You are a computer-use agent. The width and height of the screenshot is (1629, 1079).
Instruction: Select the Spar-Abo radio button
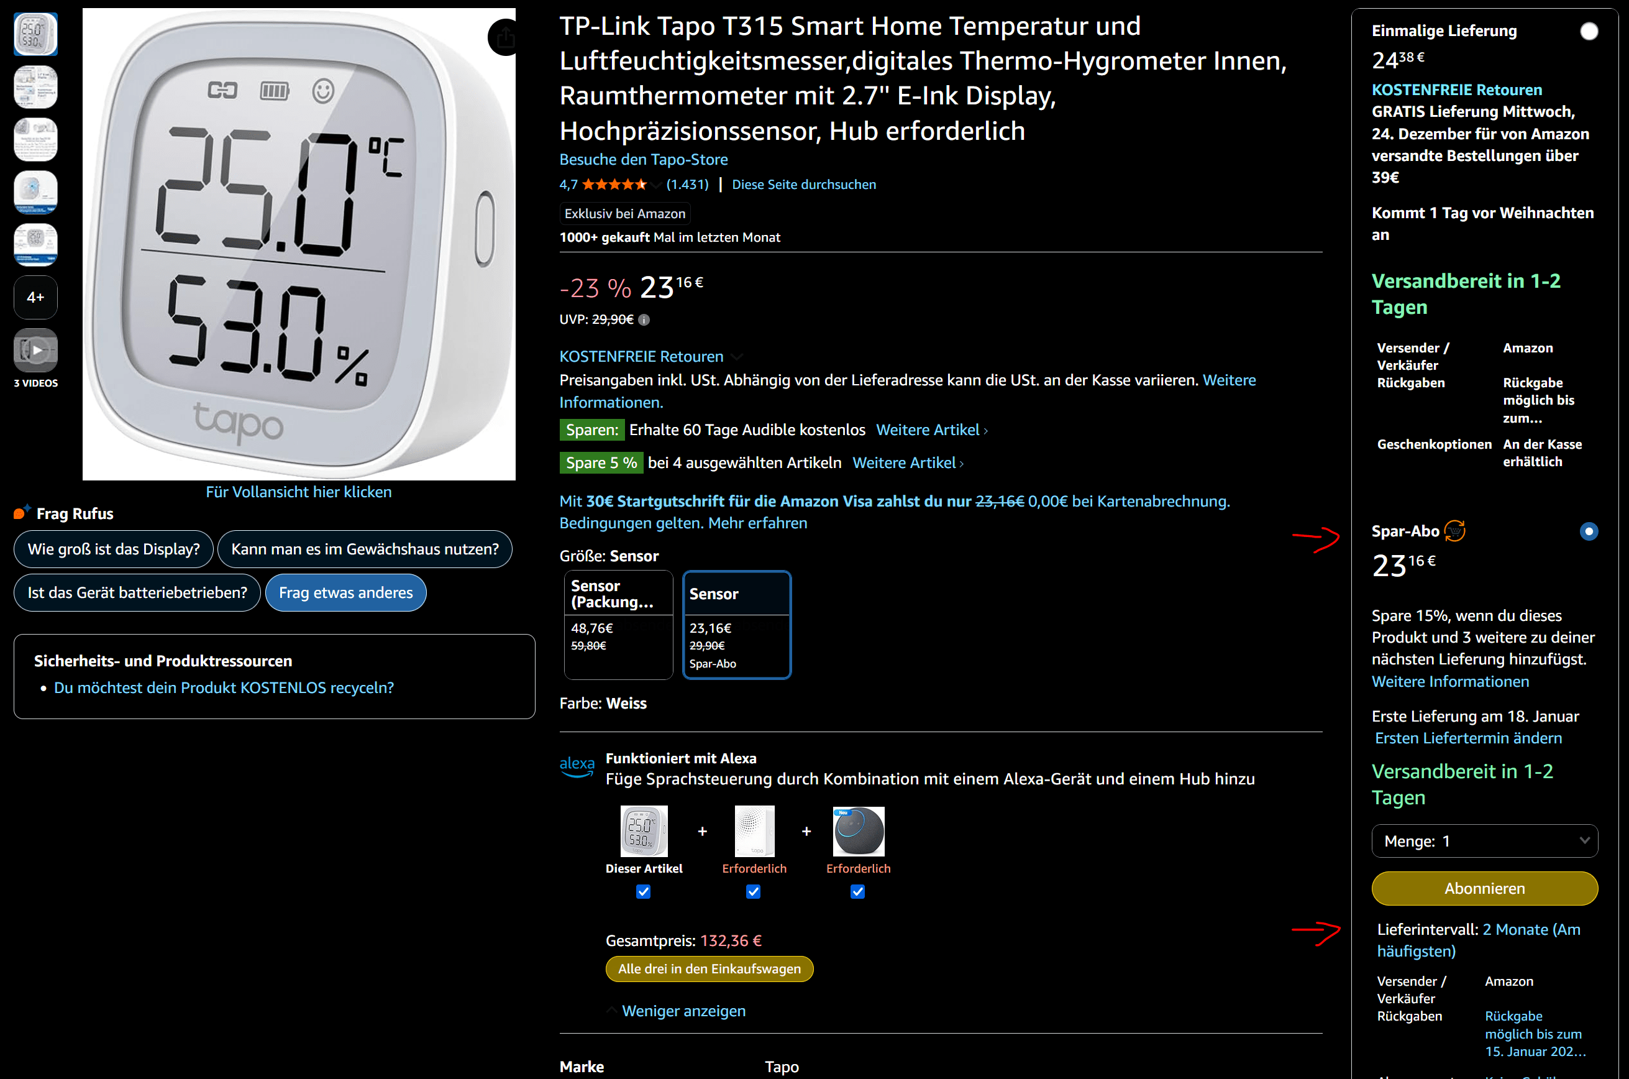click(x=1589, y=531)
